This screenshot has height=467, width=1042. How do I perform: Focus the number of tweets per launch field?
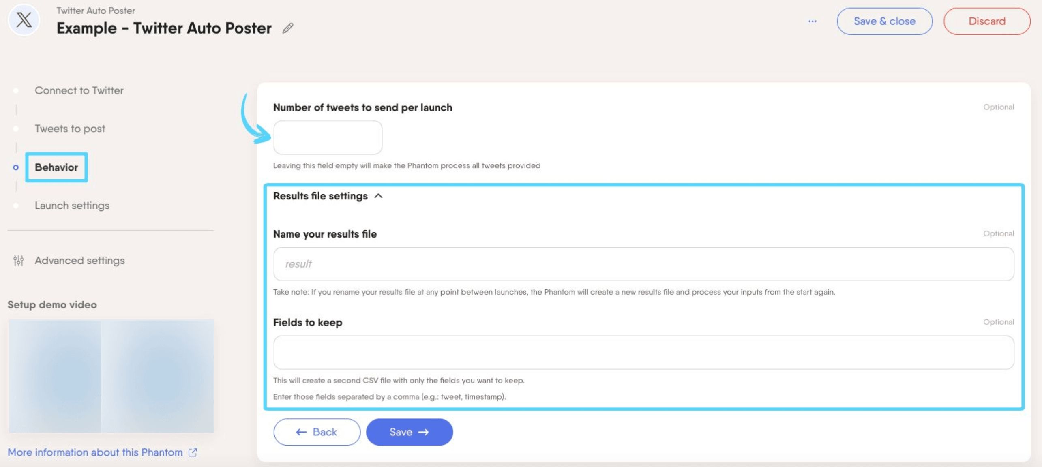[328, 137]
